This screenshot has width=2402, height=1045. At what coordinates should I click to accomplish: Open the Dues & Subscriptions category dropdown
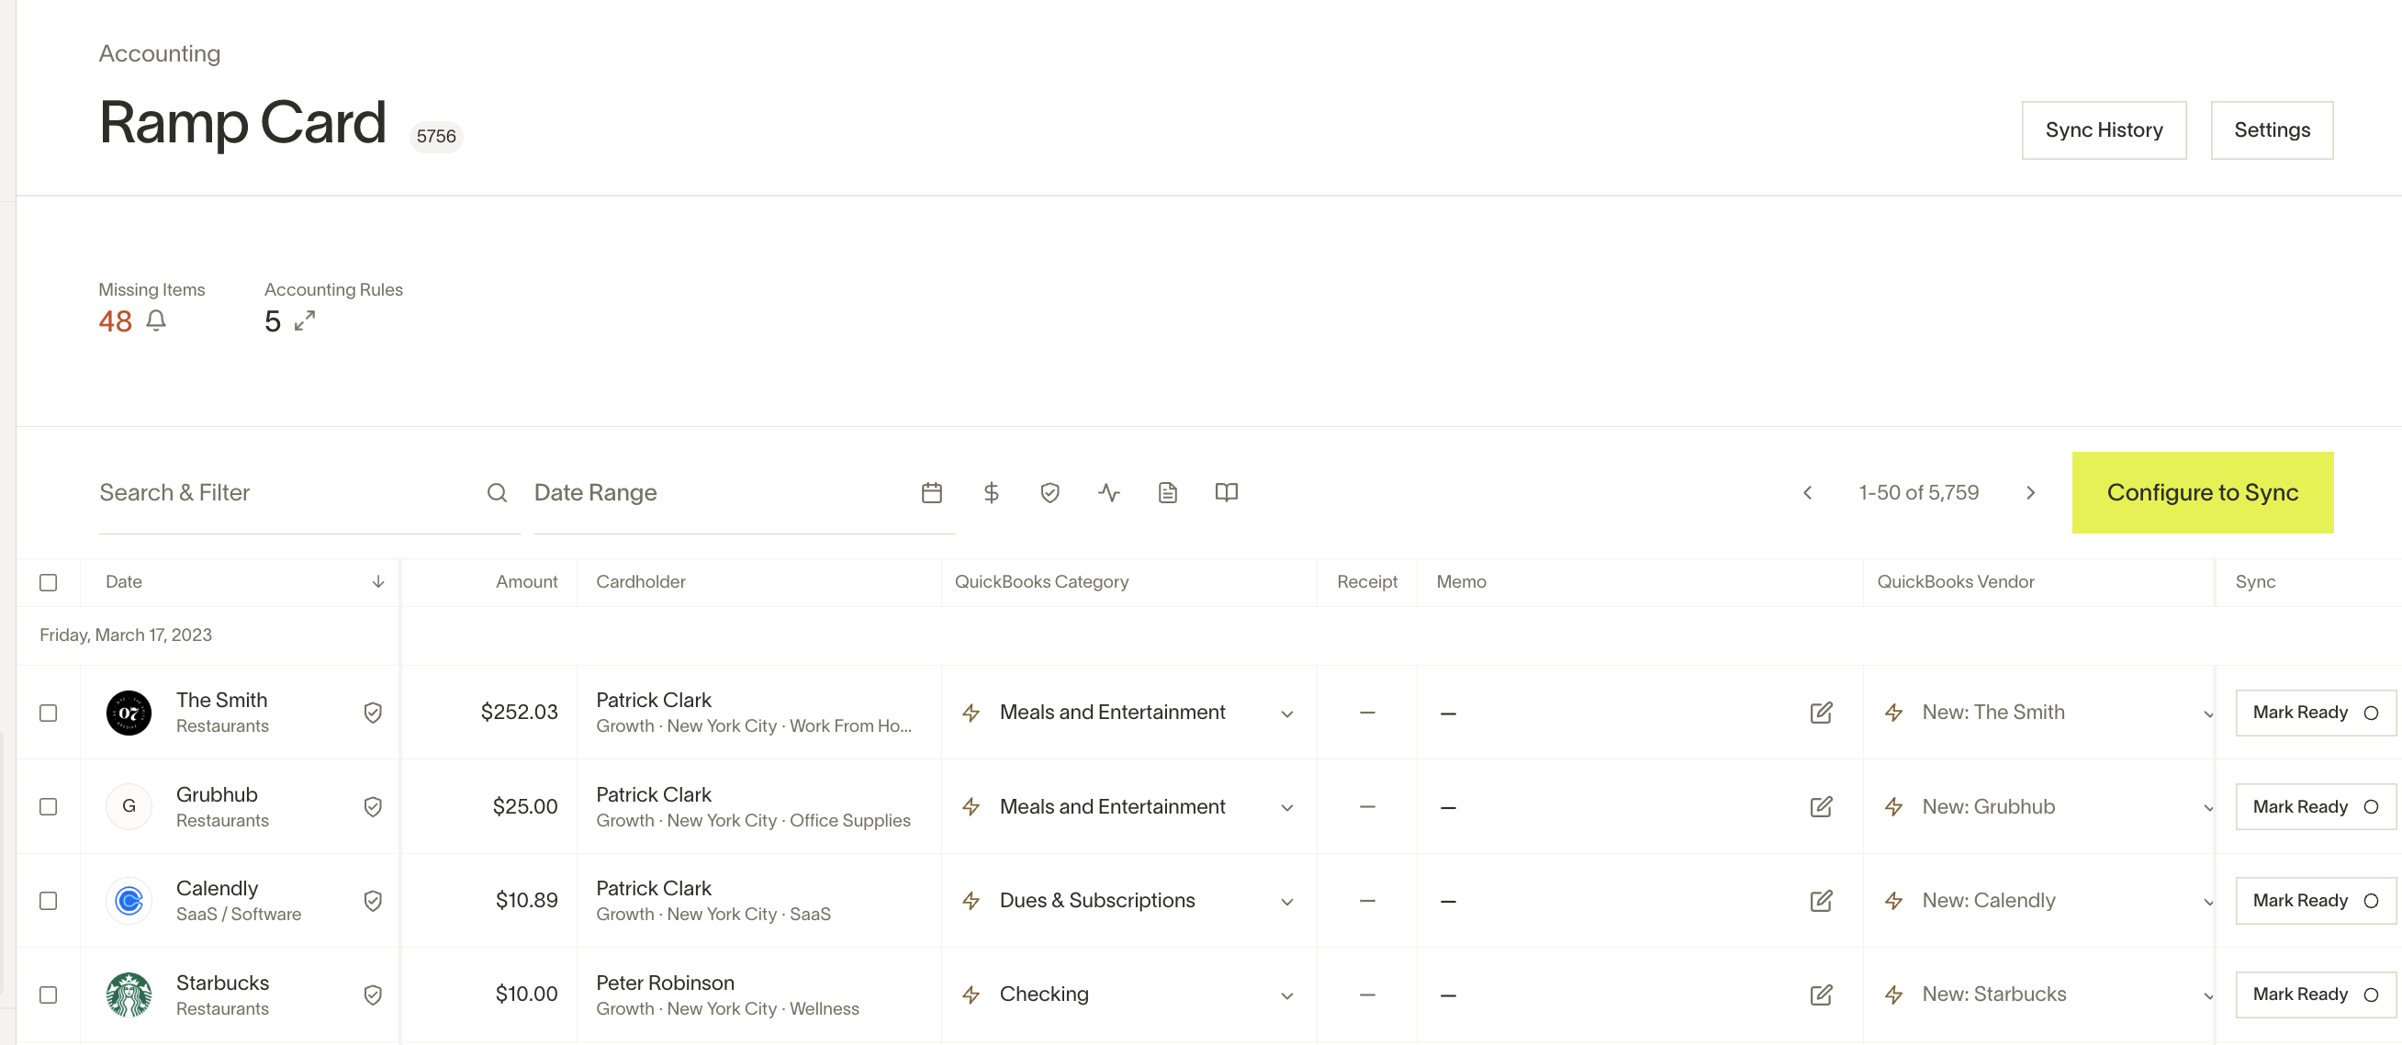1286,902
